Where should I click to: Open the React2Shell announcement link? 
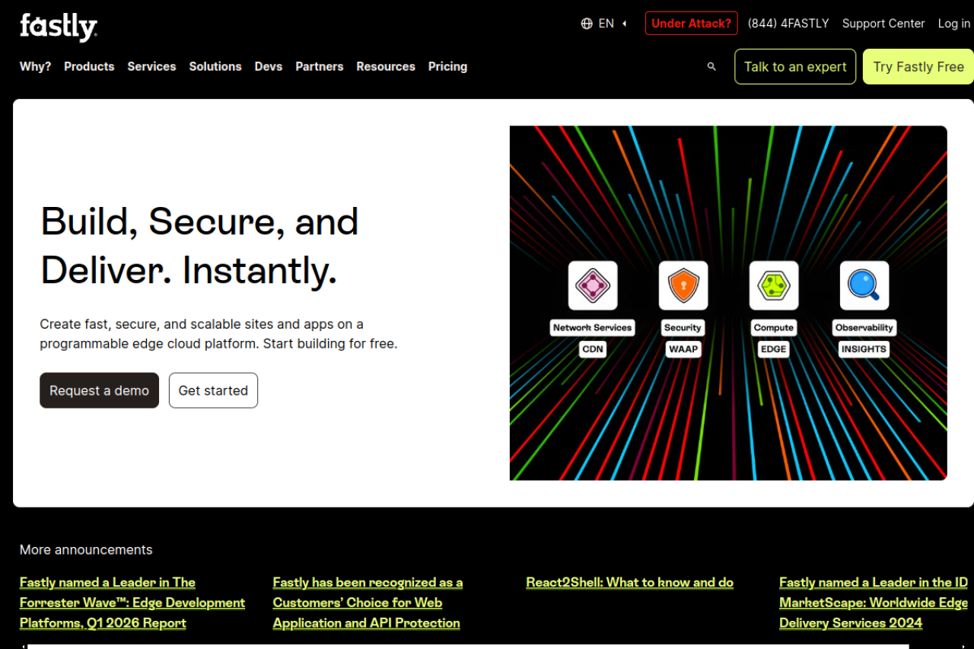coord(629,583)
